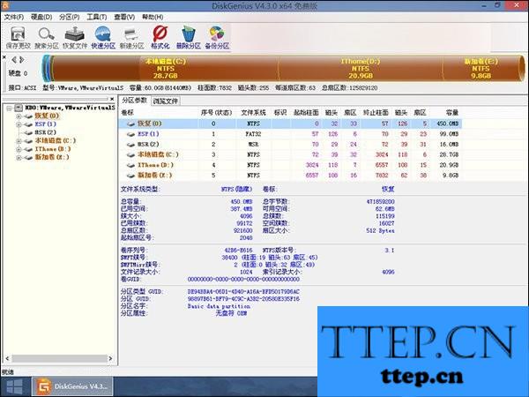Viewport: 529px width, 397px height.
Task: Click the 搜索分区 search partition magnifier icon
Action: (47, 37)
